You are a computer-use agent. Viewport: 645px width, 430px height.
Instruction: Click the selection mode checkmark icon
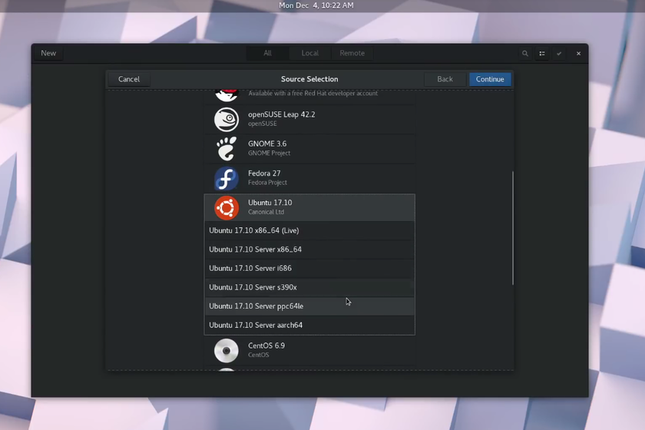coord(559,54)
